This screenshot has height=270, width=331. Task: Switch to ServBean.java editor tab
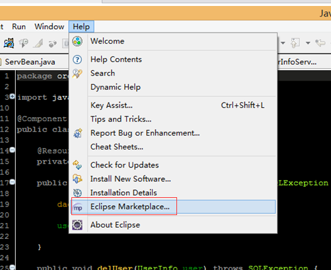(x=30, y=62)
